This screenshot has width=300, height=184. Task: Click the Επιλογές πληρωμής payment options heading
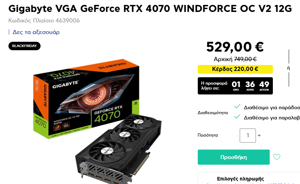(x=240, y=179)
